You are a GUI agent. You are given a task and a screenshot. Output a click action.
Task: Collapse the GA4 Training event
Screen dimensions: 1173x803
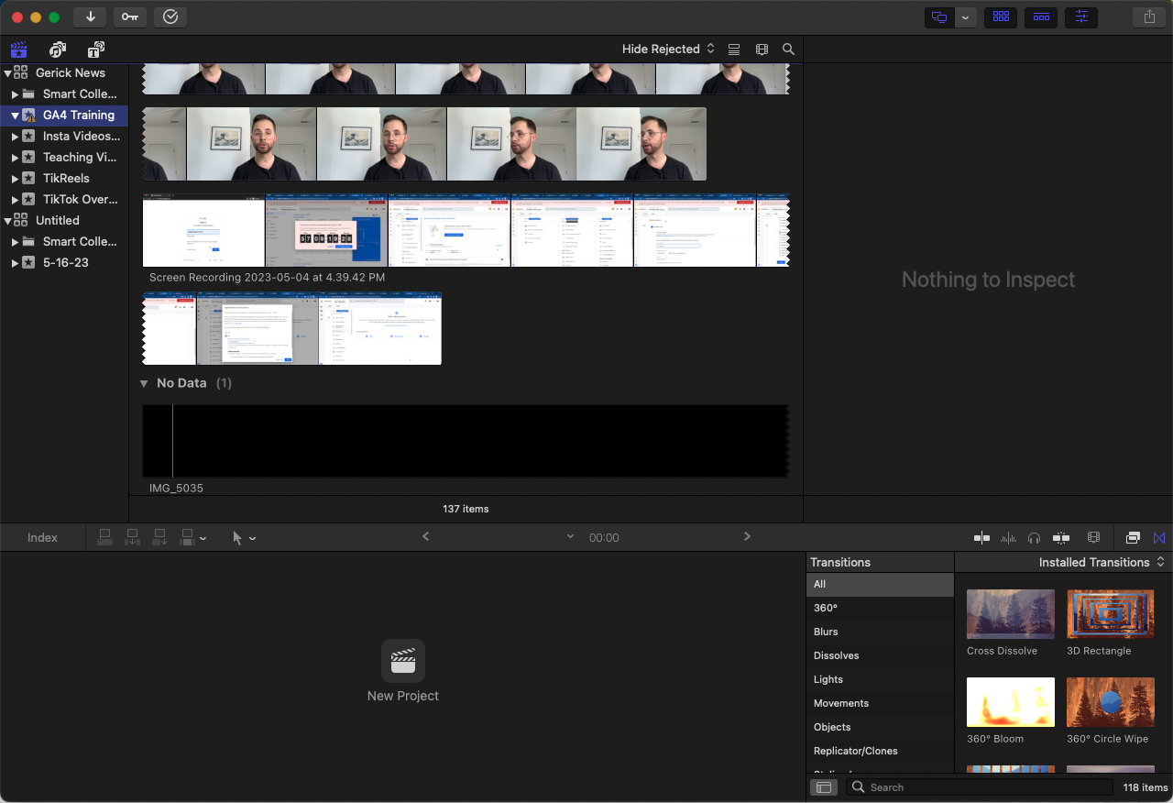[x=15, y=115]
